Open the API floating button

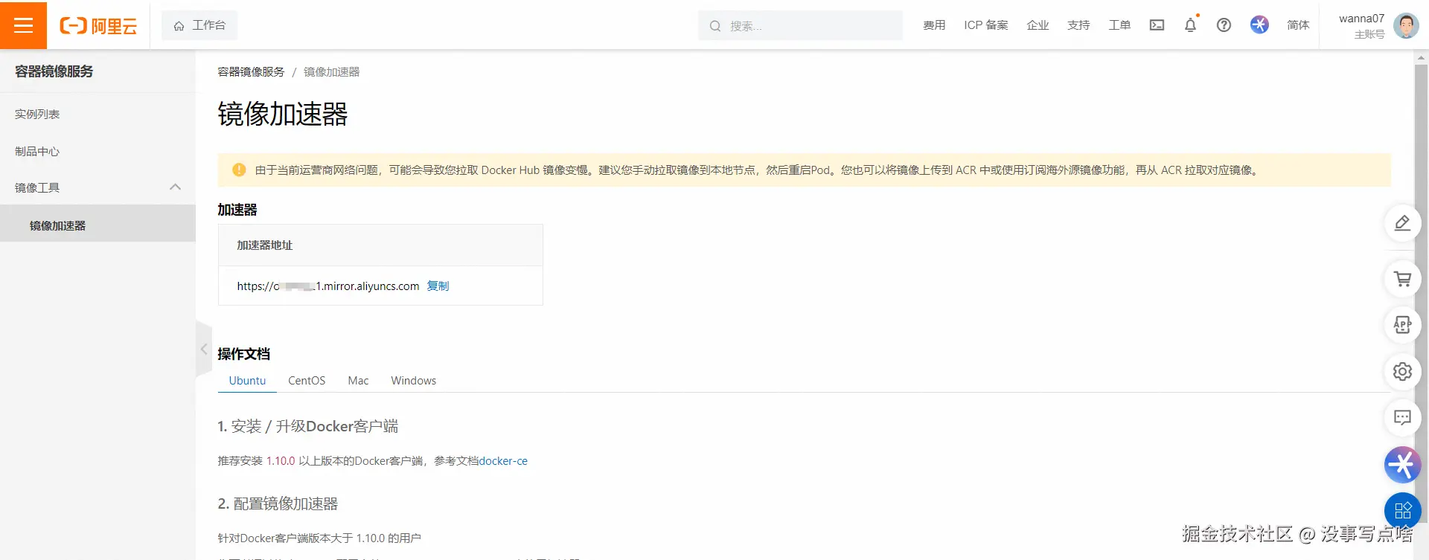(x=1402, y=325)
